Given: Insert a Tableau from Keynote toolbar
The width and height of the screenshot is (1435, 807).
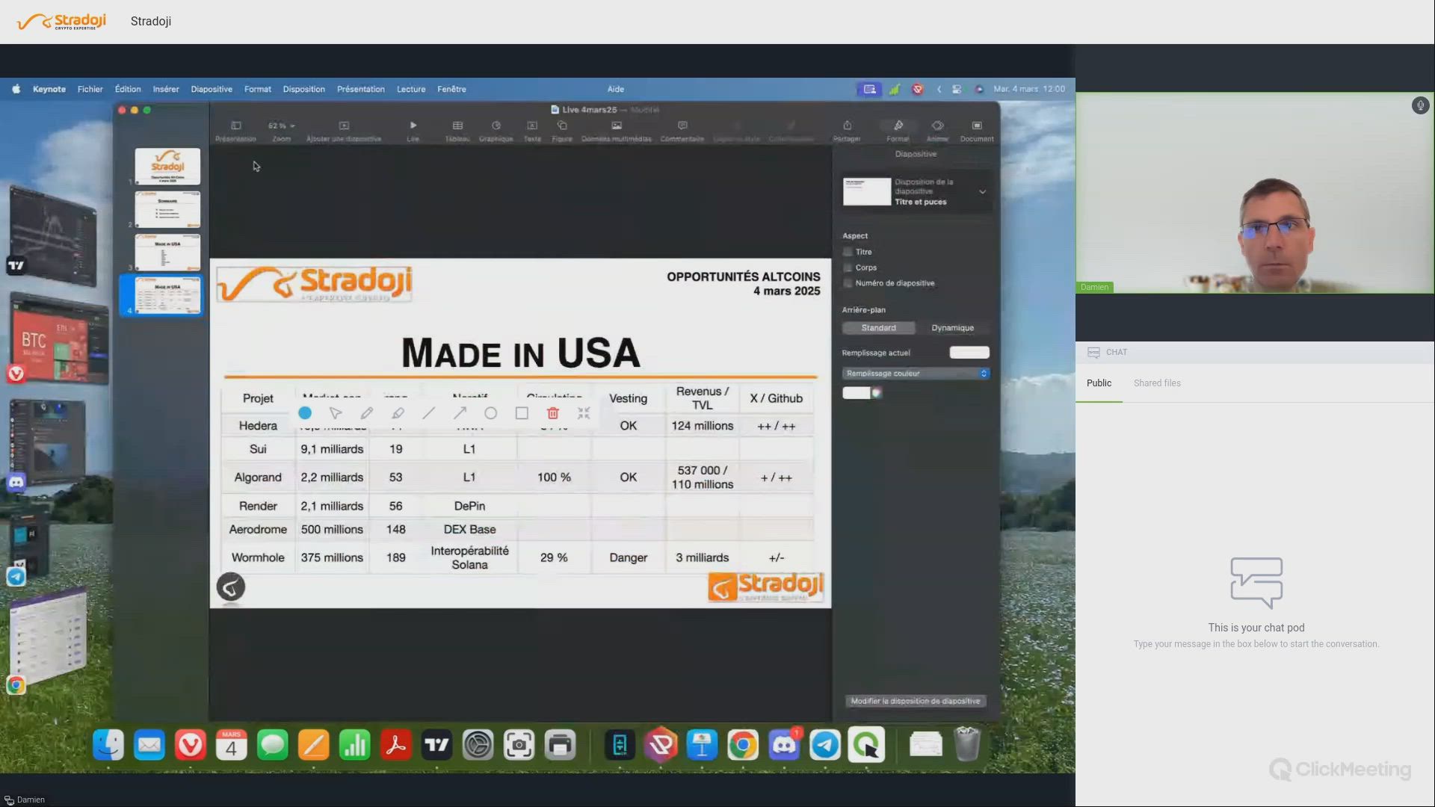Looking at the screenshot, I should [x=457, y=131].
